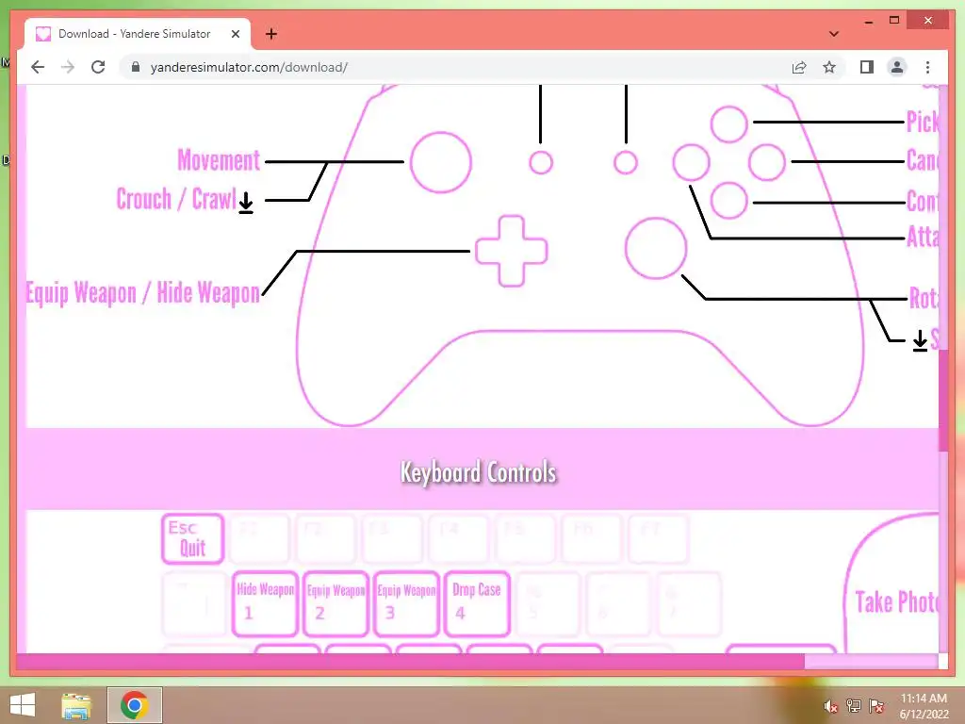Close the Download - Yandere Simulator tab

235,34
